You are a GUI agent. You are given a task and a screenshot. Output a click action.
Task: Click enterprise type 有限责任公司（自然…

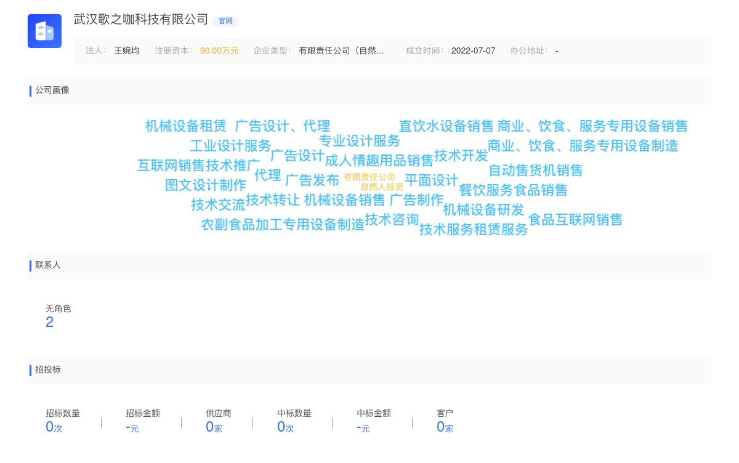[x=341, y=50]
